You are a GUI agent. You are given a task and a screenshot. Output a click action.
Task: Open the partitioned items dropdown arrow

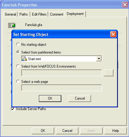coord(99,59)
